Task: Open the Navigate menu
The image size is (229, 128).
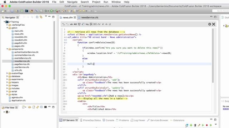Action: pos(72,2)
